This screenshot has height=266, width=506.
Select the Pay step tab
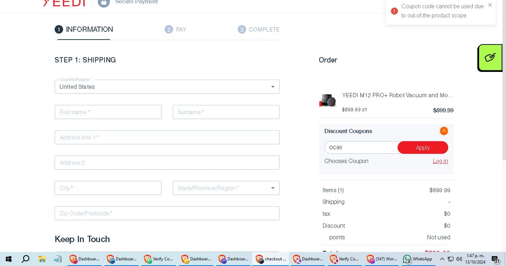pos(175,29)
